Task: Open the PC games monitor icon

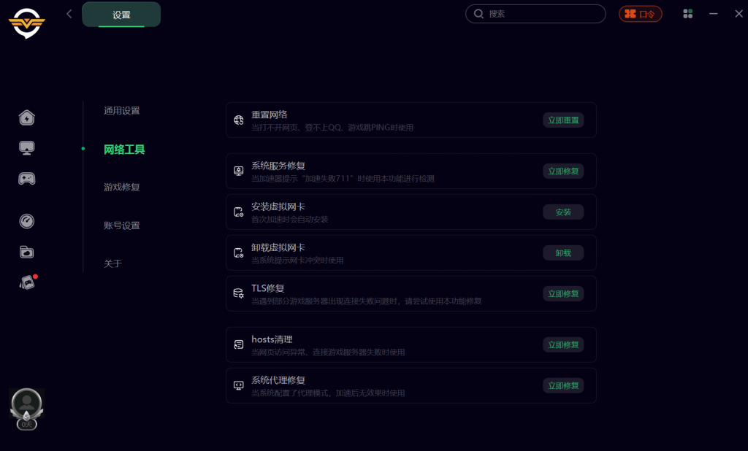Action: coord(27,148)
